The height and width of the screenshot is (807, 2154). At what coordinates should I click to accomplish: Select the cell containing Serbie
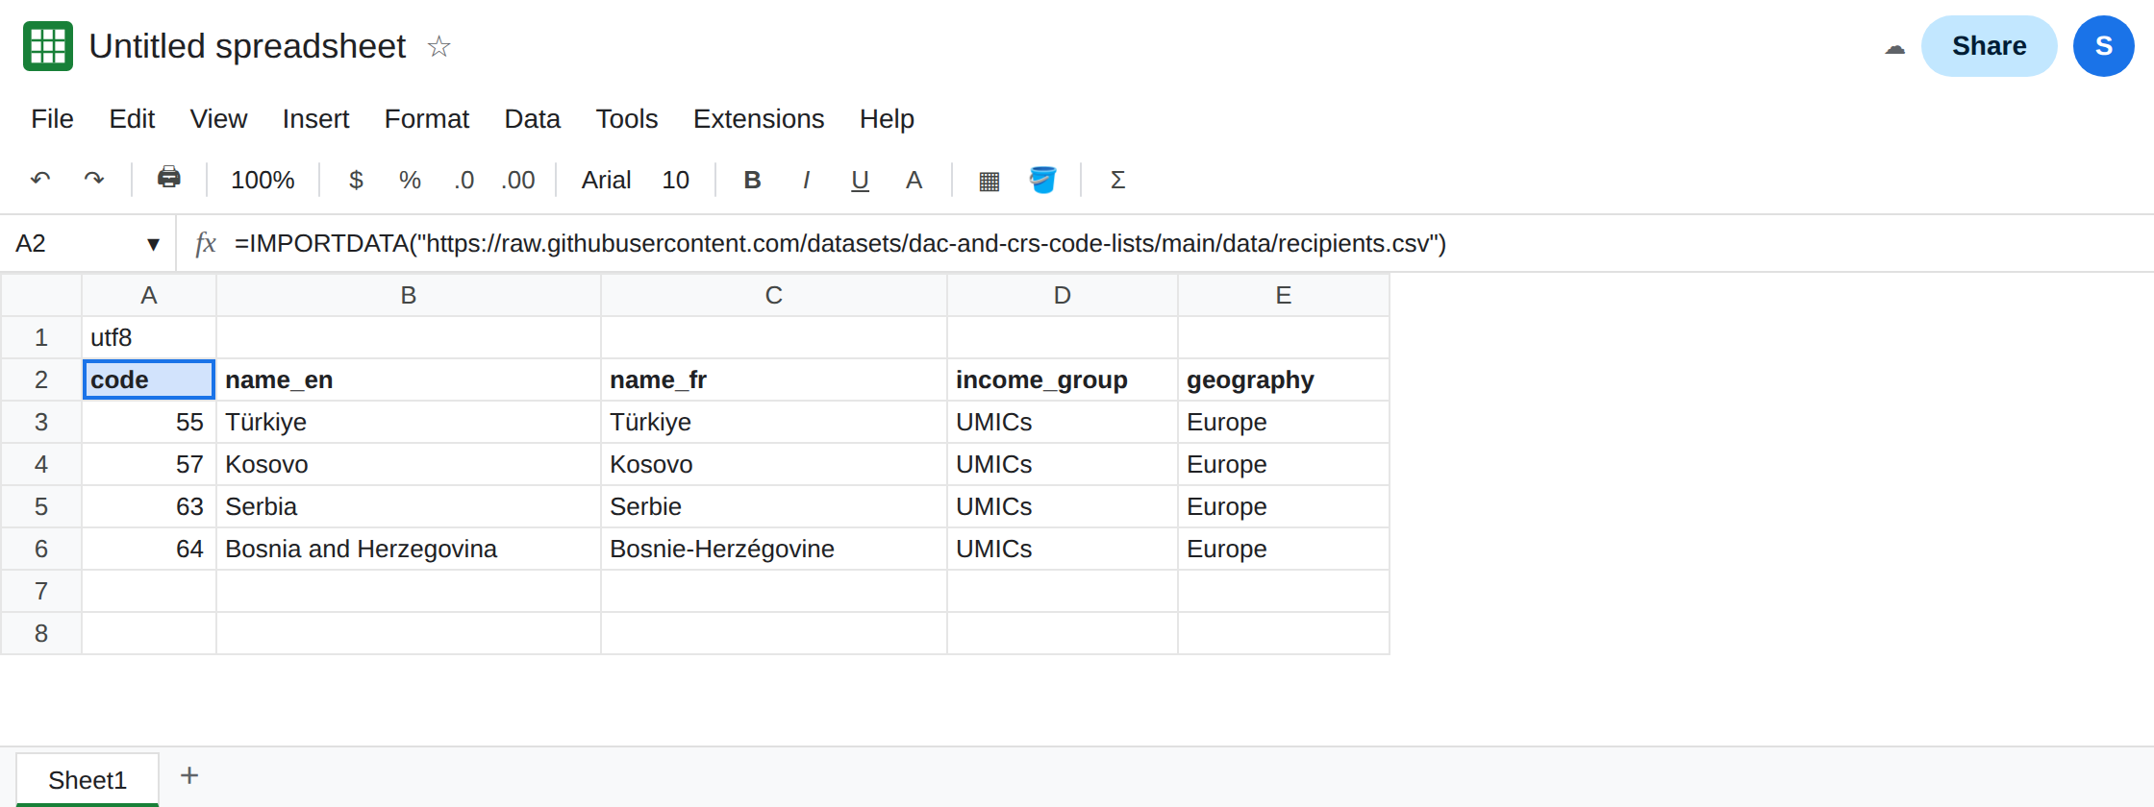(774, 506)
